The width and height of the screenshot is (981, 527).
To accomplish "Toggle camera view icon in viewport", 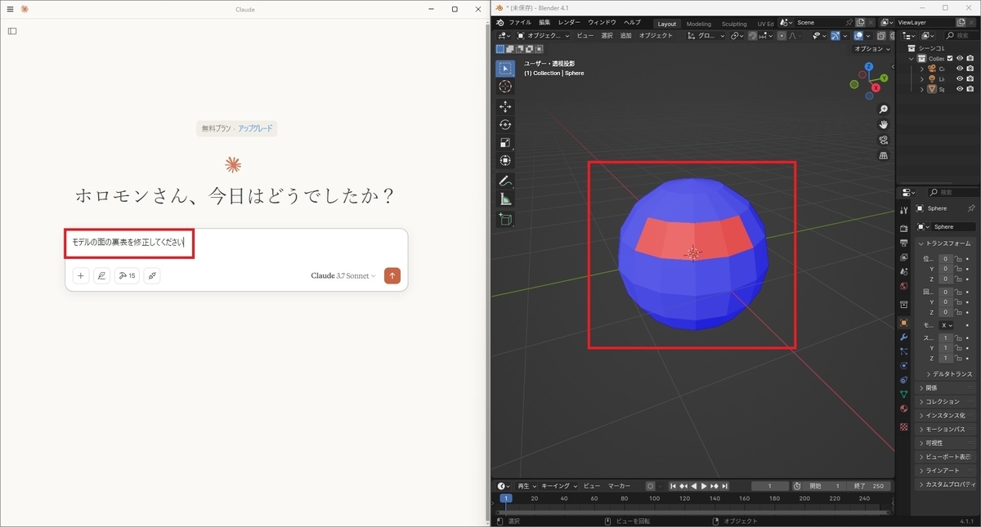I will 884,140.
